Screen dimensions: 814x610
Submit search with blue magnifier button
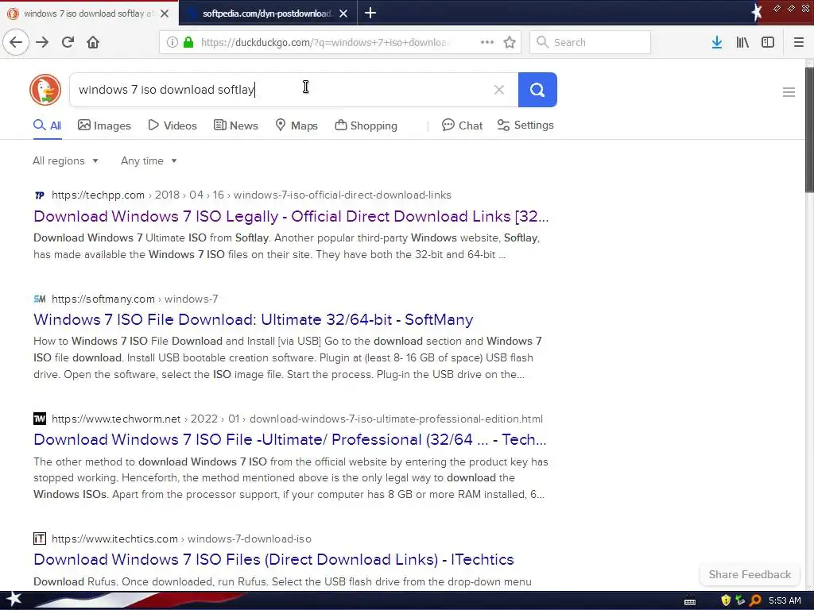[x=537, y=90]
